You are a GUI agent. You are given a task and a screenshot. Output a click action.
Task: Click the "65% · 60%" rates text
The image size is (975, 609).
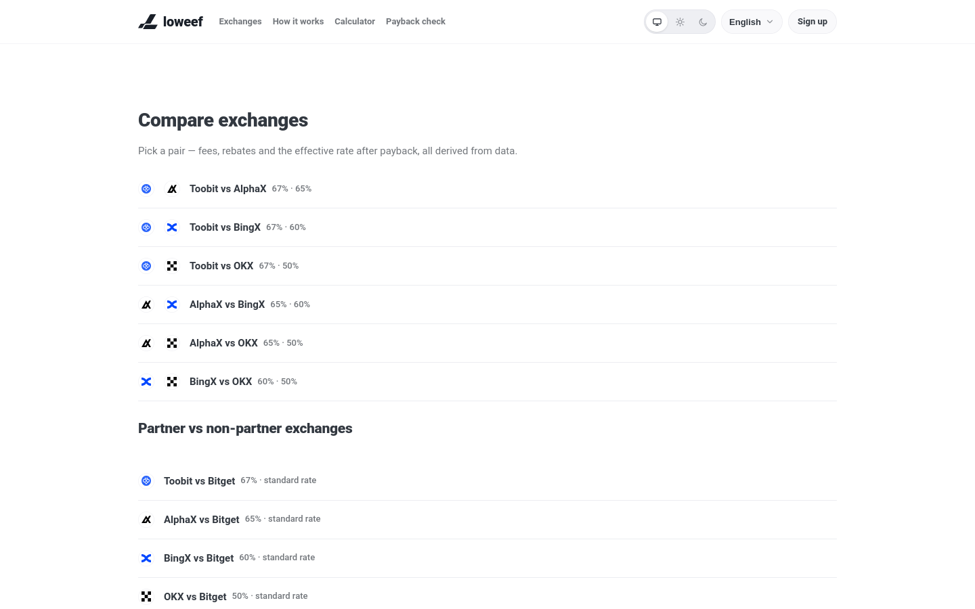(x=290, y=304)
